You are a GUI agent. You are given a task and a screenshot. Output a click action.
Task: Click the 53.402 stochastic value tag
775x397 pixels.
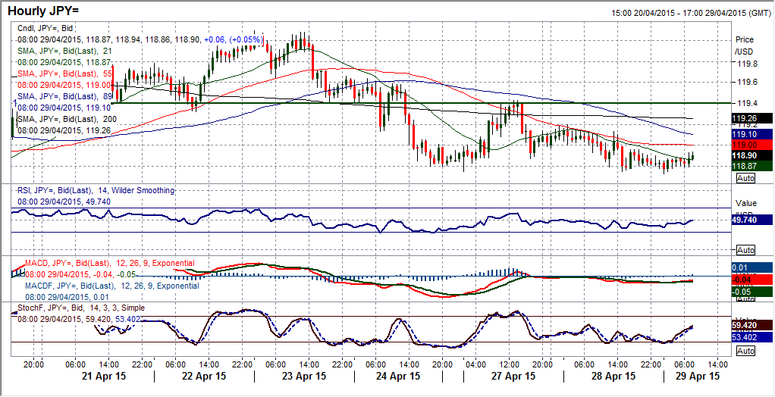point(751,336)
